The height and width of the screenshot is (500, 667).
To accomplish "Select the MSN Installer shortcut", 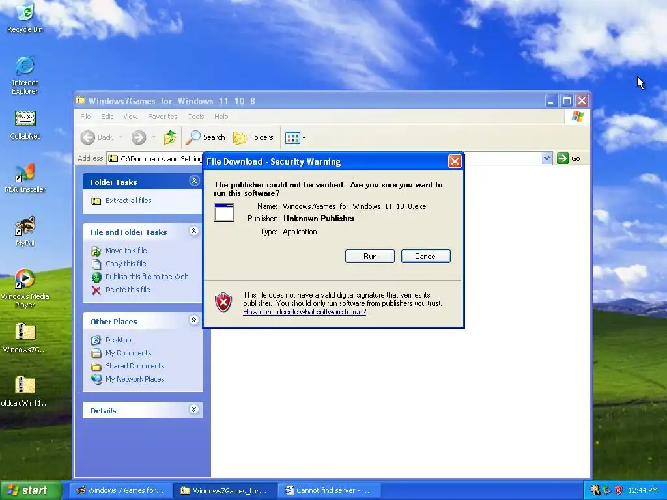I will (25, 178).
